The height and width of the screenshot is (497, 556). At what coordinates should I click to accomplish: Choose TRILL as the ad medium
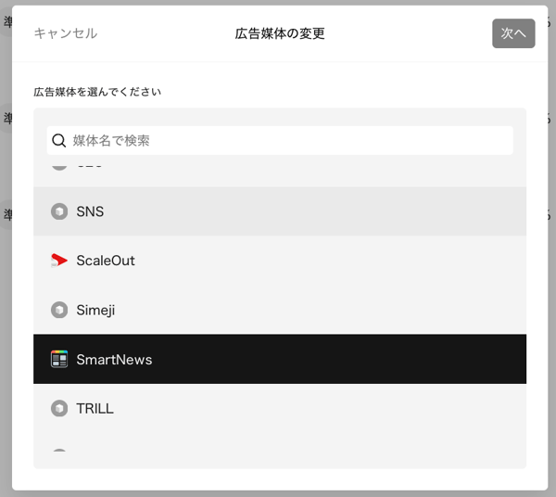coord(280,408)
